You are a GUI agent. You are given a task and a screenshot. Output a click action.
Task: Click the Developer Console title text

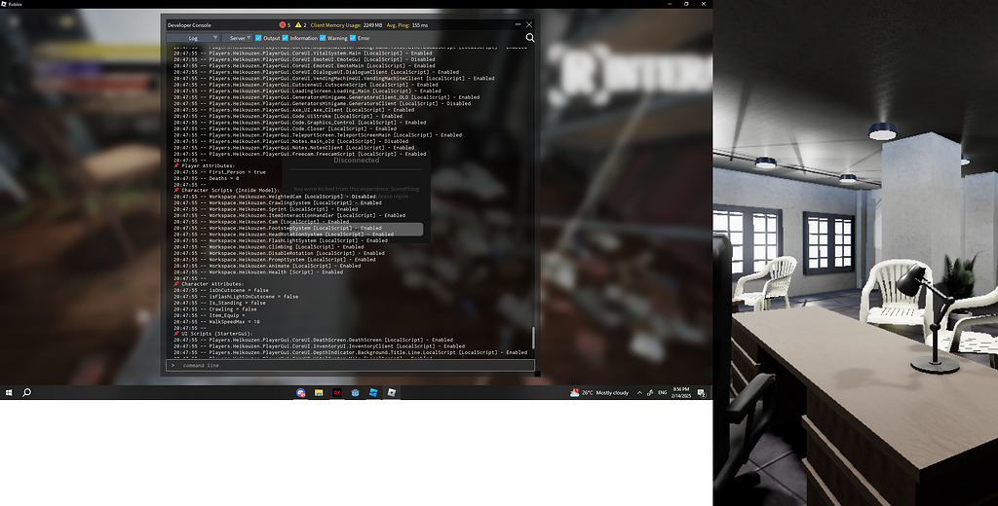pos(189,25)
